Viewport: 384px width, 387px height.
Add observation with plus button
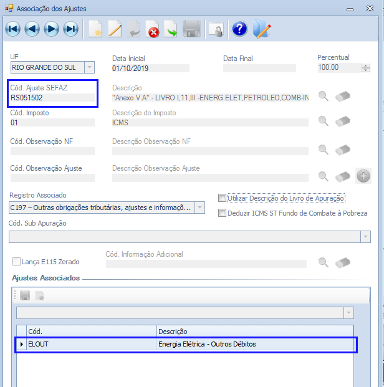(363, 176)
